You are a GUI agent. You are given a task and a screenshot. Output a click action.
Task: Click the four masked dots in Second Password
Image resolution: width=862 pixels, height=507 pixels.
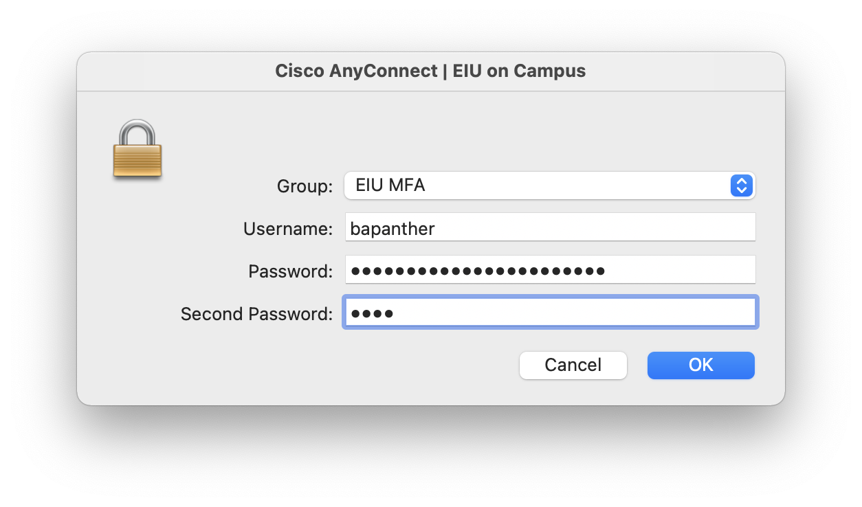(372, 313)
